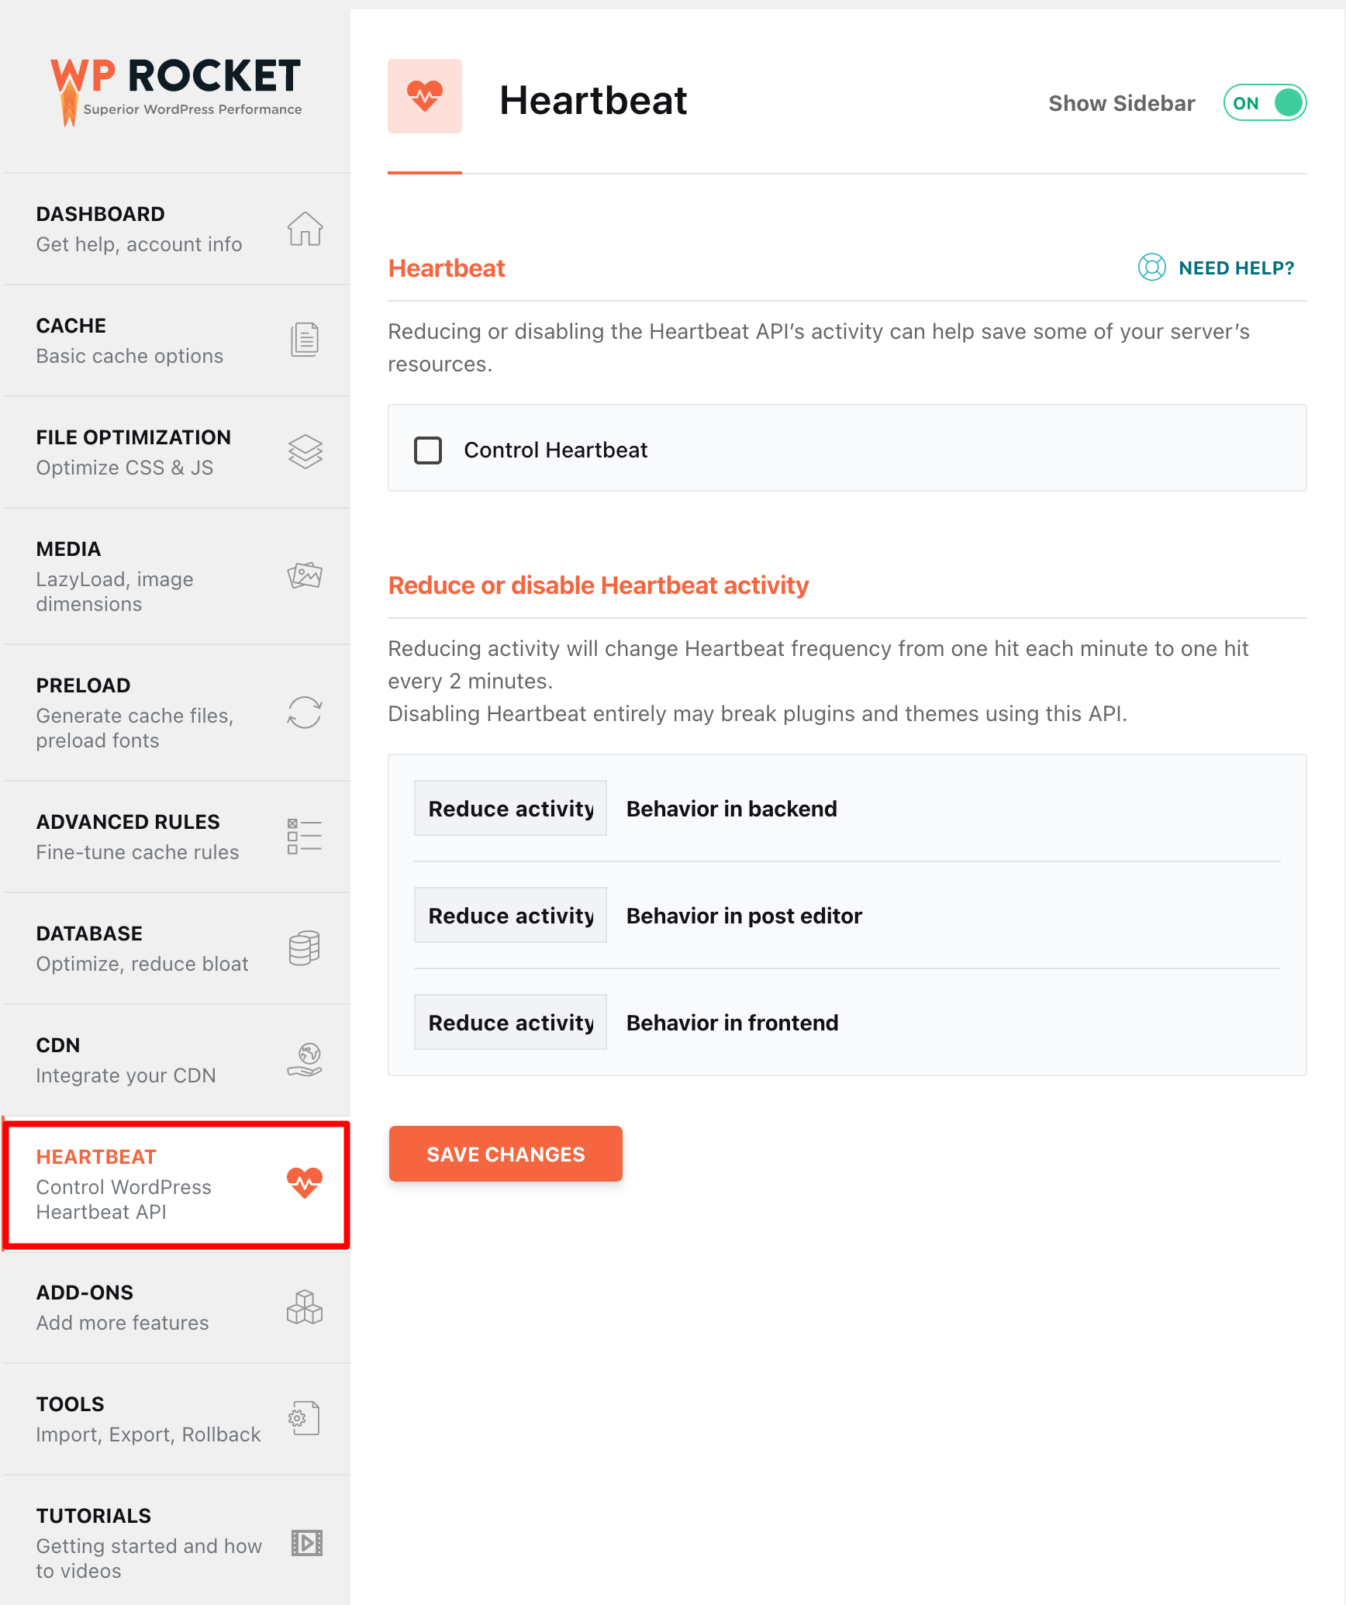The width and height of the screenshot is (1346, 1605).
Task: Click the Control Heartbeat label text
Action: coord(555,450)
